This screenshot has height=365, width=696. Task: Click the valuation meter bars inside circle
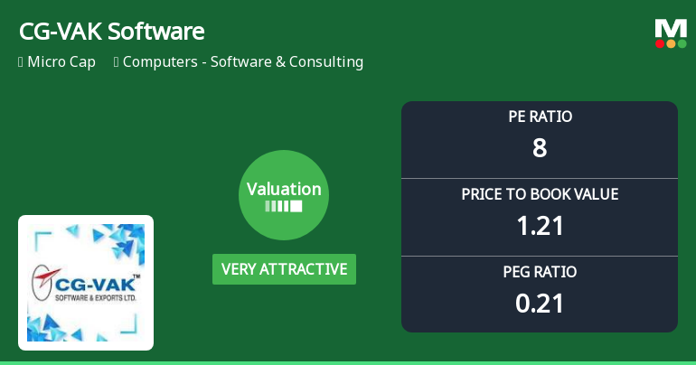284,206
